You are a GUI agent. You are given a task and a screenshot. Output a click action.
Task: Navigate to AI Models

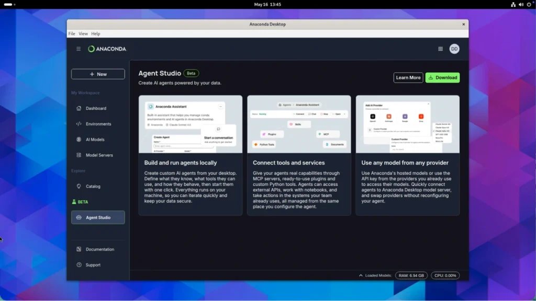tap(98, 139)
